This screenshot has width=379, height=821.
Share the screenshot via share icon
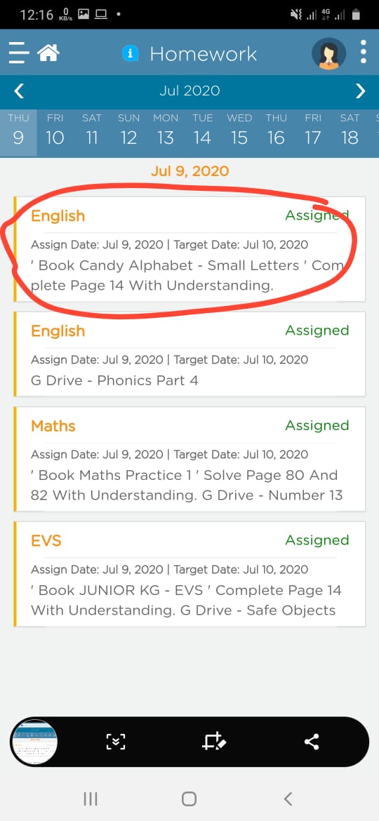(312, 742)
